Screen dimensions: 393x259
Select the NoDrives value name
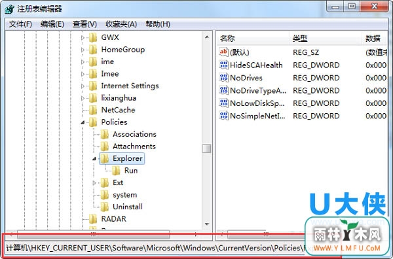pos(246,78)
